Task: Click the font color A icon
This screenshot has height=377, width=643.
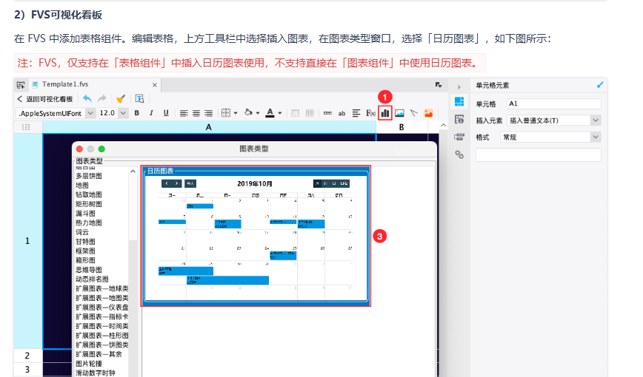Action: point(270,113)
